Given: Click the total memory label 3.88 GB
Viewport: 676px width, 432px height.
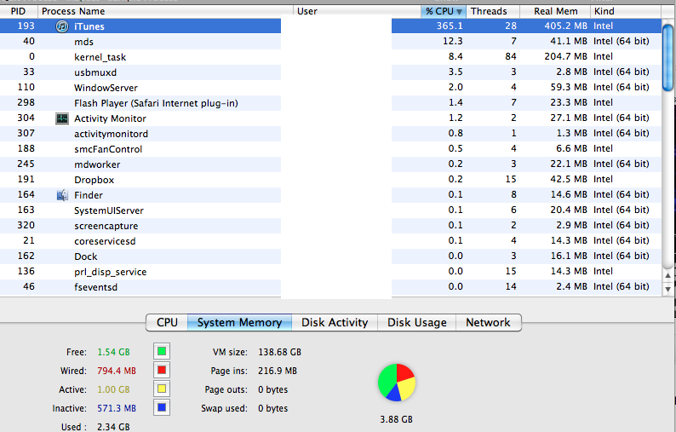Looking at the screenshot, I should tap(396, 419).
